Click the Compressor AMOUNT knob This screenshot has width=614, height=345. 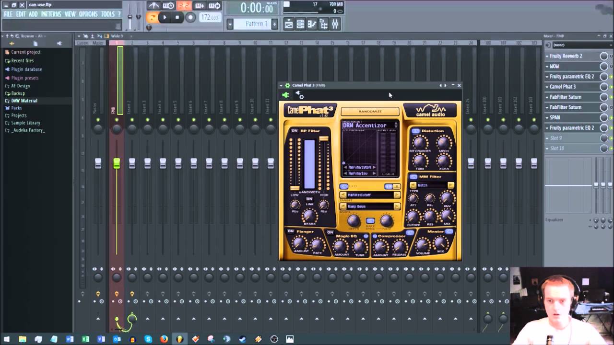(x=380, y=246)
